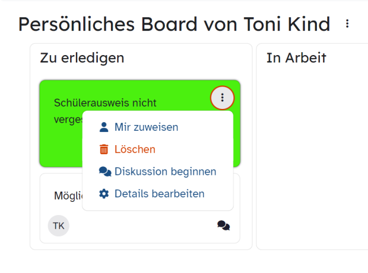Click the In Arbeit column heading
This screenshot has height=273, width=368.
296,58
